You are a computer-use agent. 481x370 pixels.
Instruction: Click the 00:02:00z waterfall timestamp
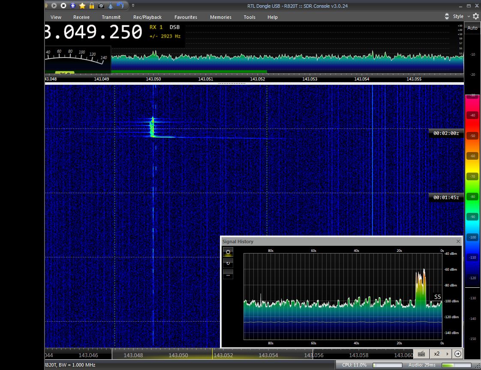click(x=446, y=133)
